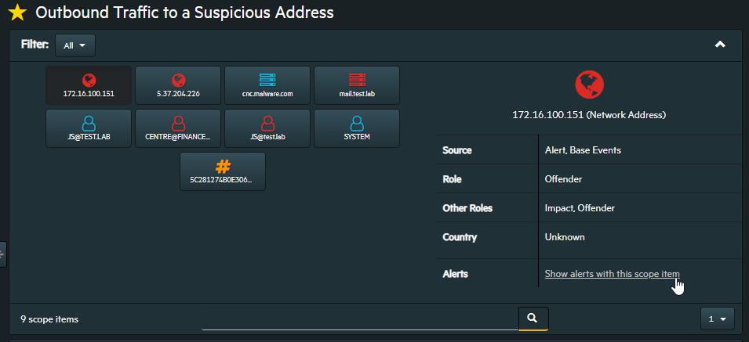The image size is (749, 342).
Task: Click the large globe icon in details
Action: point(588,83)
